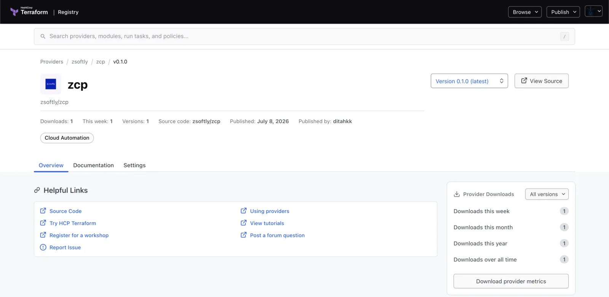Viewport: 609px width, 297px height.
Task: Switch to the Overview tab
Action: pos(51,165)
